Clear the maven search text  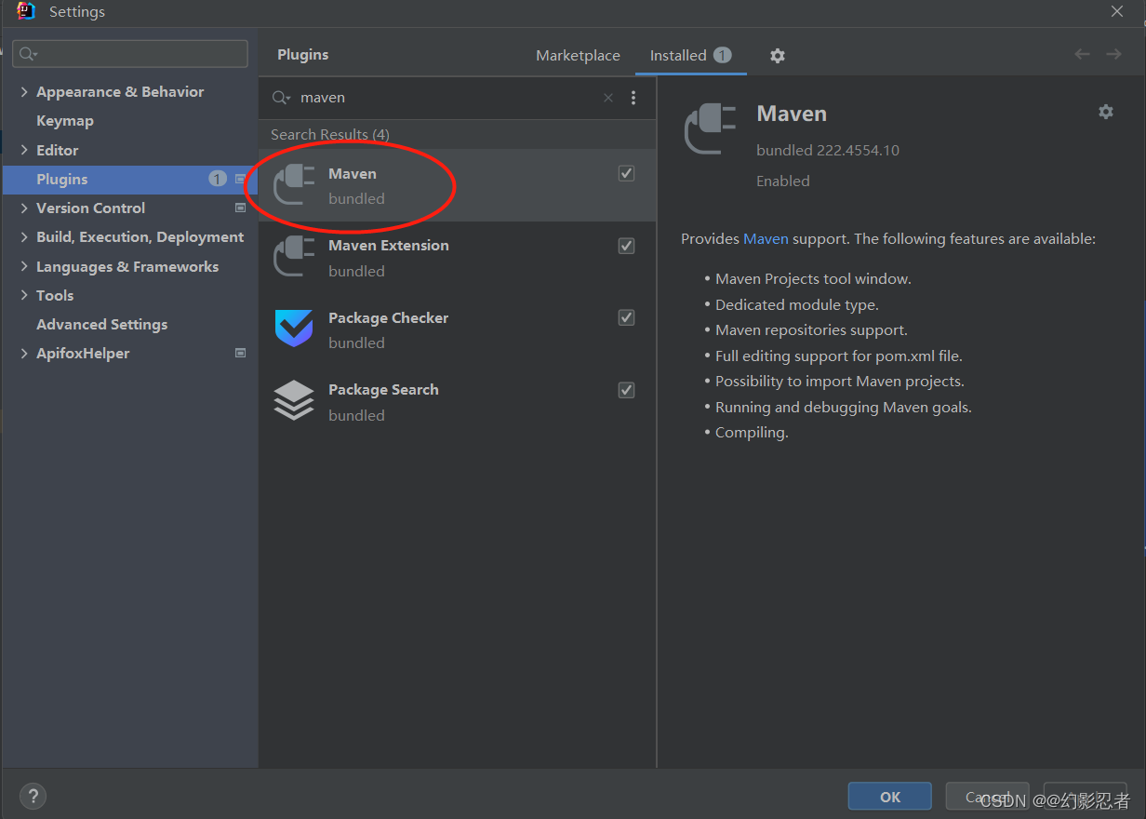(608, 98)
